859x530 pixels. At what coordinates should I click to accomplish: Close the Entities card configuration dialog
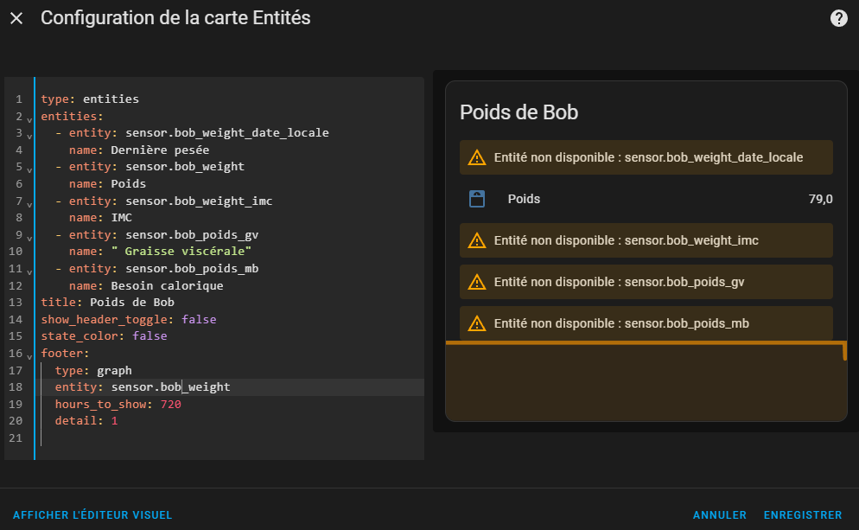tap(16, 18)
